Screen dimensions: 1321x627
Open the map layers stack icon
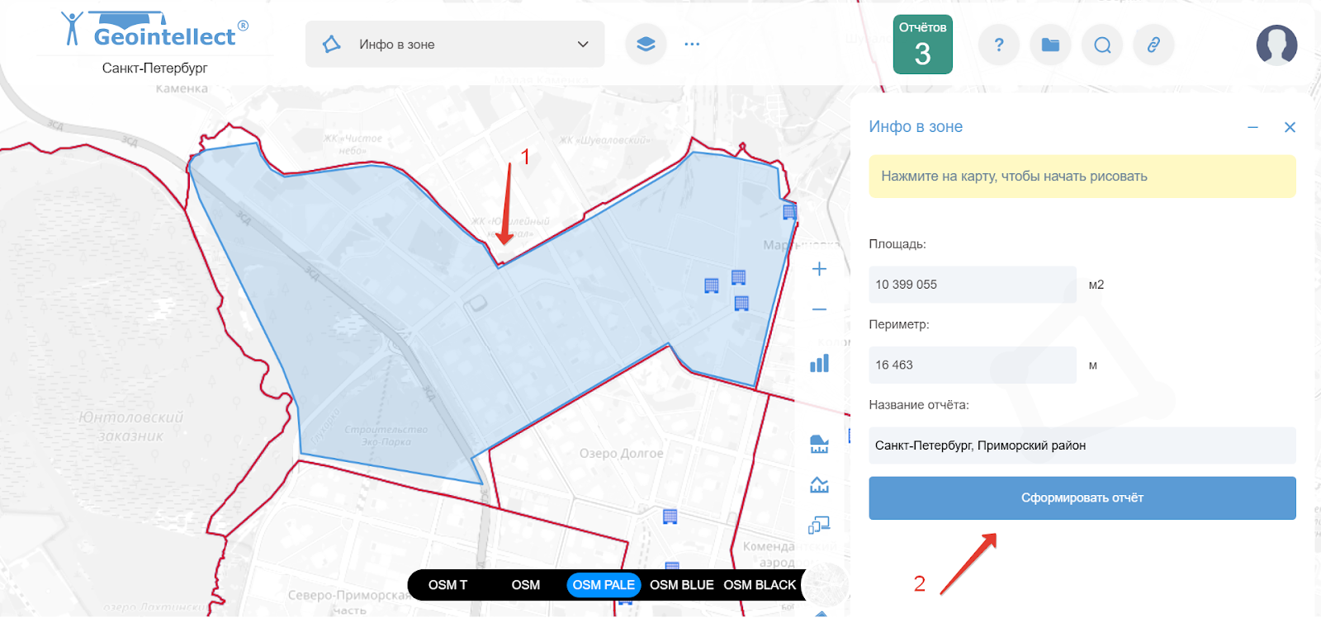(646, 45)
